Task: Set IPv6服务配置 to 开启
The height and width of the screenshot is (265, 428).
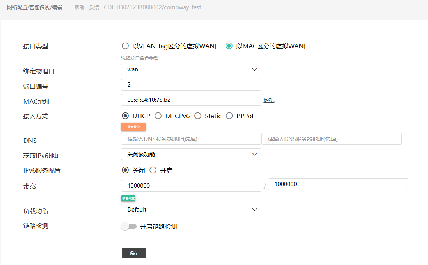Action: [x=153, y=170]
